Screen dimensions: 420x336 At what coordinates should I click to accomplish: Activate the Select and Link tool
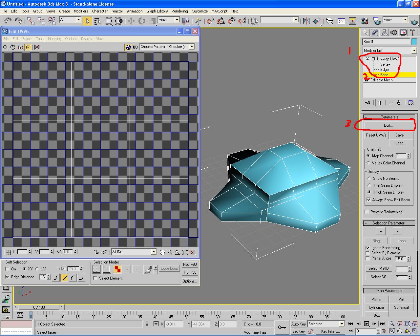point(31,21)
